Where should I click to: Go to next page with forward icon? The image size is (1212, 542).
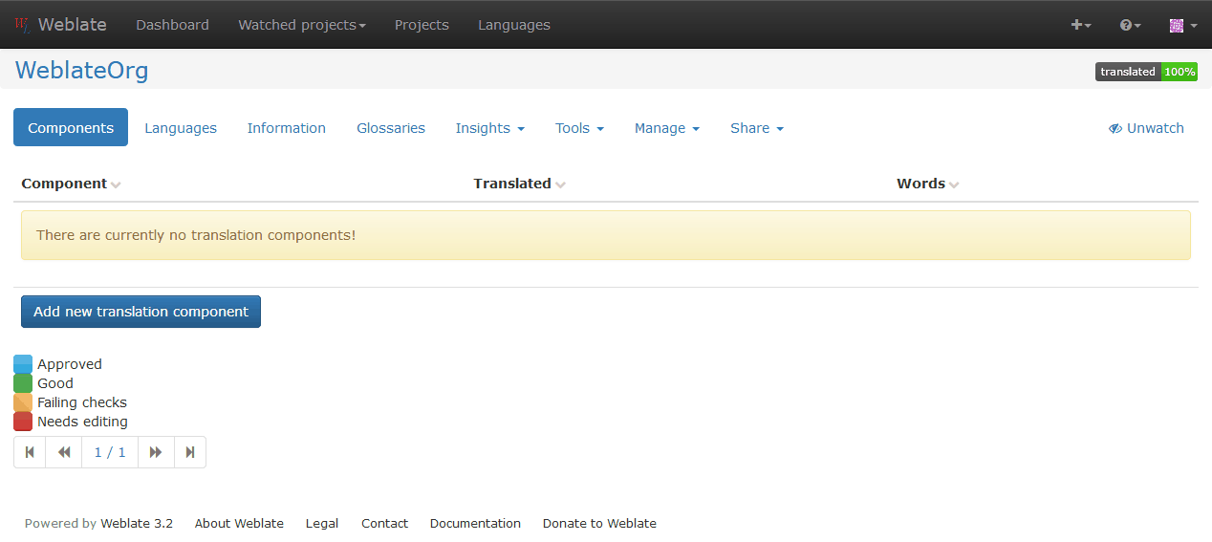(x=156, y=452)
